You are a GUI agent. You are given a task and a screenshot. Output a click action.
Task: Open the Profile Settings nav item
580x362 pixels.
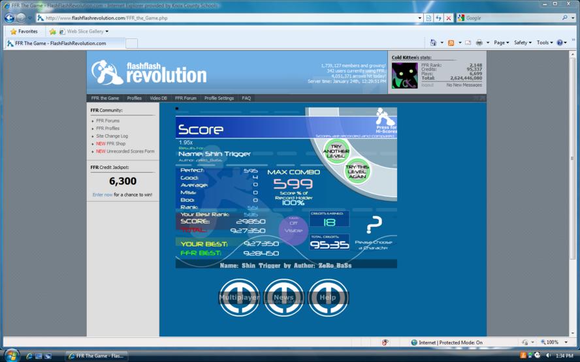click(x=219, y=98)
